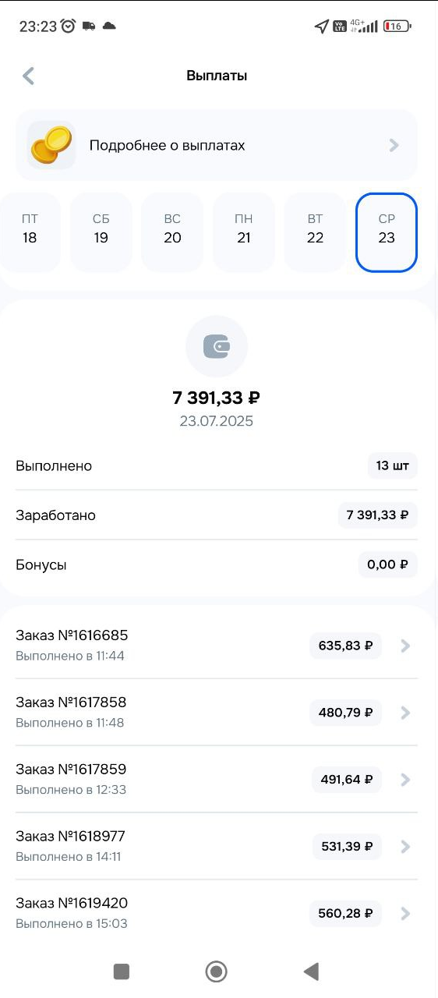Tap the wallet icon above total
Viewport: 438px width, 998px height.
coord(217,347)
